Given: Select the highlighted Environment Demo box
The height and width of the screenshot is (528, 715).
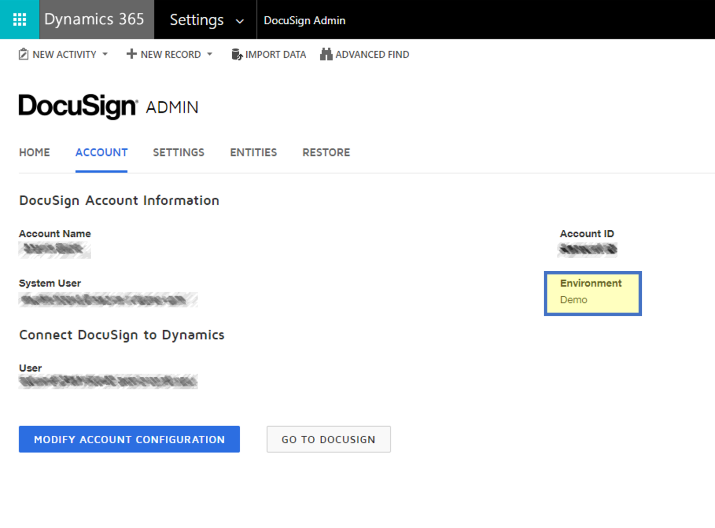Looking at the screenshot, I should [x=593, y=293].
